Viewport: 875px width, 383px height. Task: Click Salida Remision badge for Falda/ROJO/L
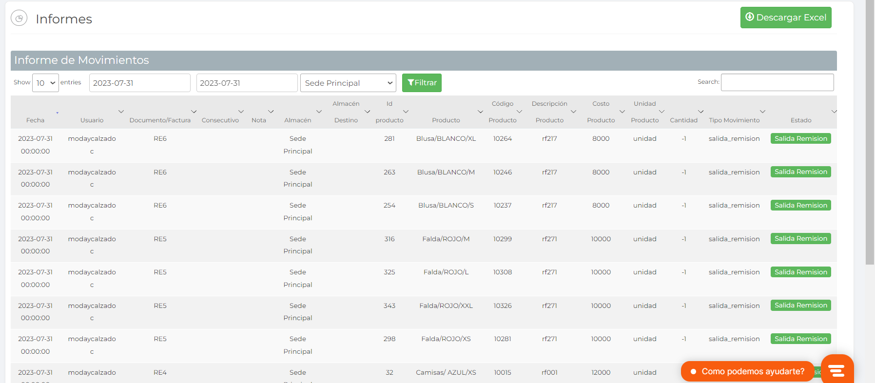pyautogui.click(x=801, y=272)
